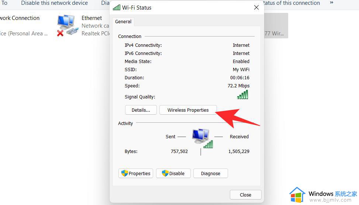Click the Wi-Fi signal icon in title bar
Screen dimensions: 359x205
click(x=117, y=7)
